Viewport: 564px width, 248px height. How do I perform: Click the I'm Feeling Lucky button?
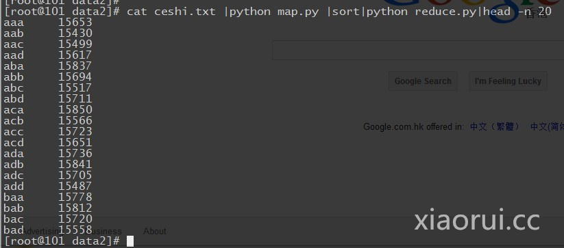(x=508, y=81)
